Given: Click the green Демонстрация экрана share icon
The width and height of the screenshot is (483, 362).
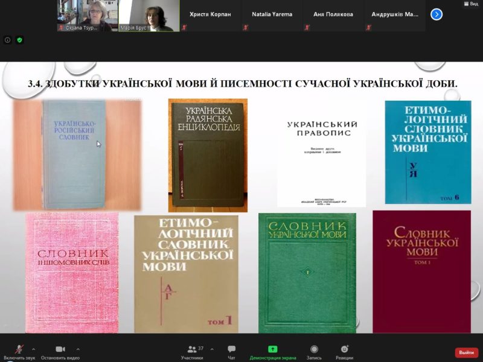Looking at the screenshot, I should (272, 349).
